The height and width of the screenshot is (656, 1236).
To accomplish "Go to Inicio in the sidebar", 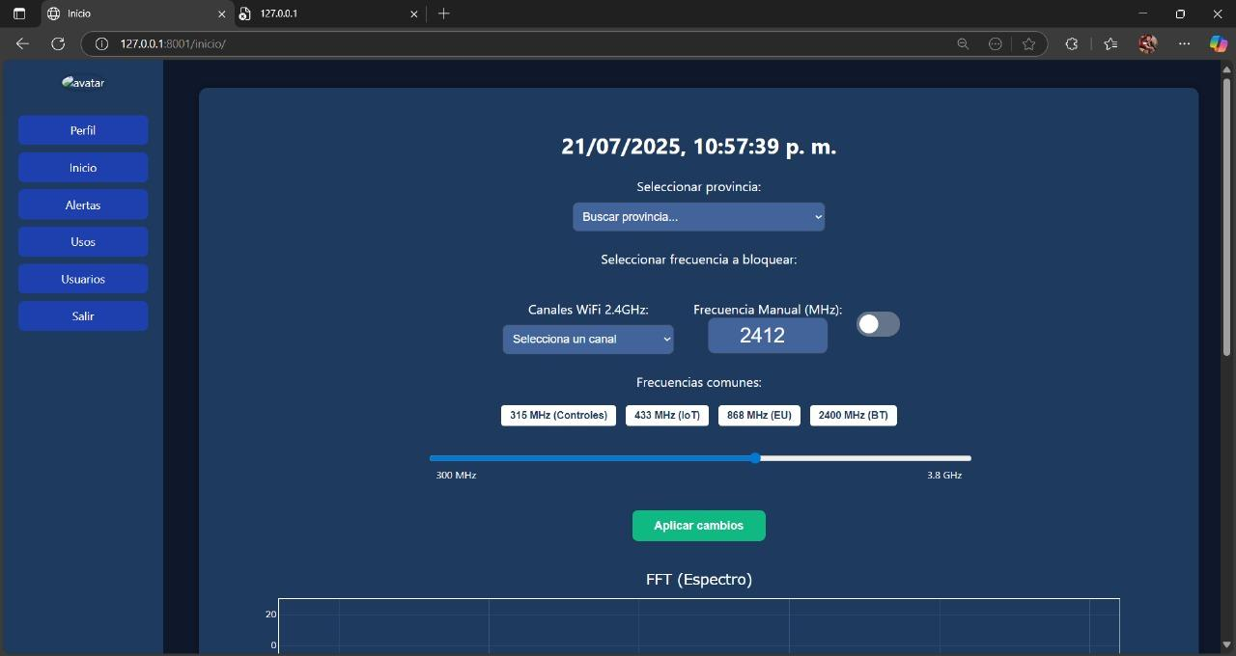I will click(83, 167).
